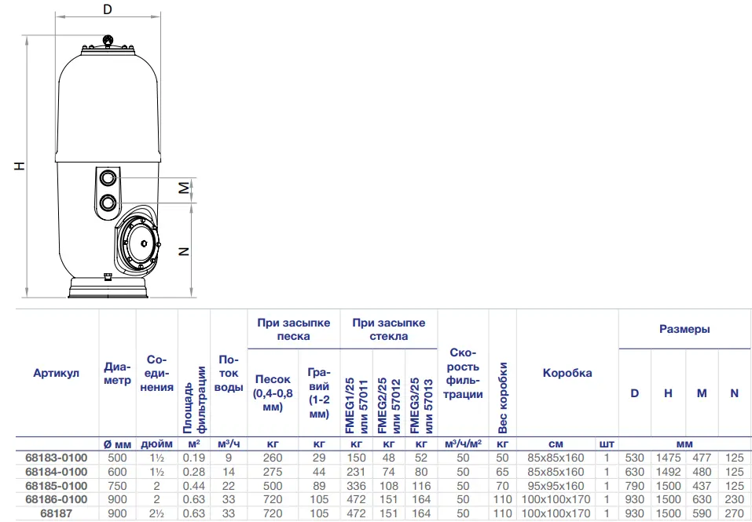Screen dimensions: 752x522
Task: Click the H height dimension label
Action: 20,166
